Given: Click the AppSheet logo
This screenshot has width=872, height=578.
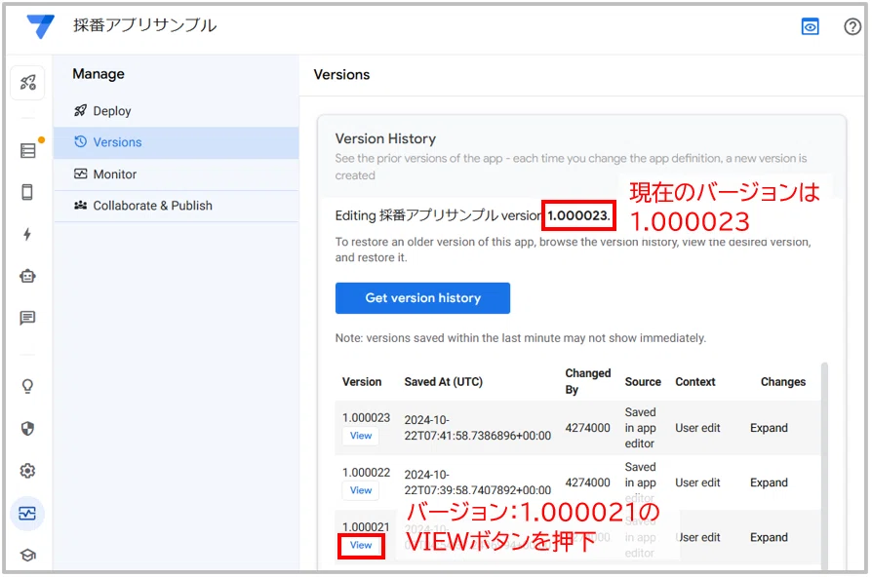Looking at the screenshot, I should tap(41, 25).
